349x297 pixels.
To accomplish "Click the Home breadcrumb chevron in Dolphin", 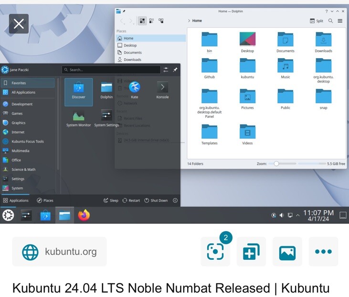I will pyautogui.click(x=189, y=21).
